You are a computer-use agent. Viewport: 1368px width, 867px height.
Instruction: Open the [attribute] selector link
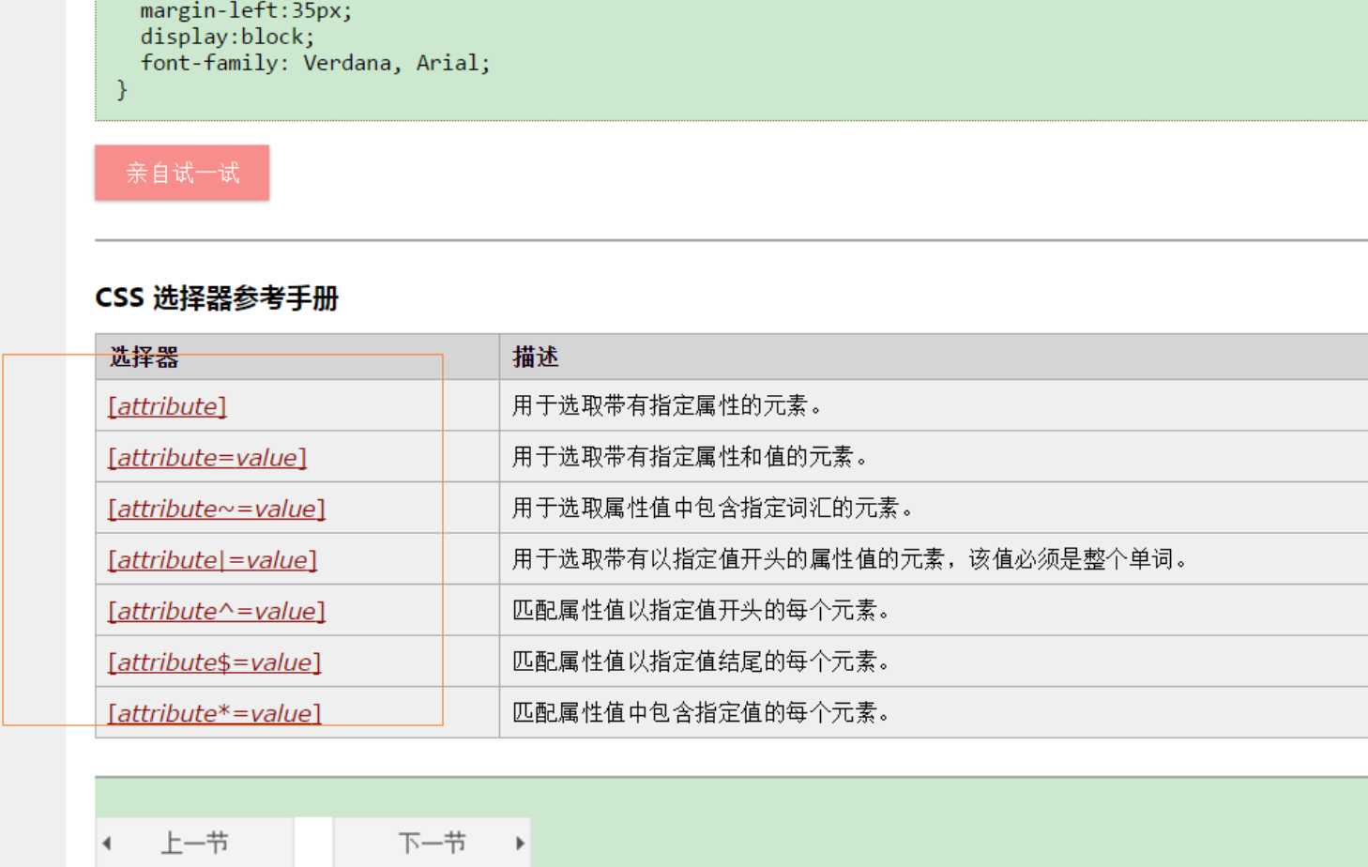[167, 406]
